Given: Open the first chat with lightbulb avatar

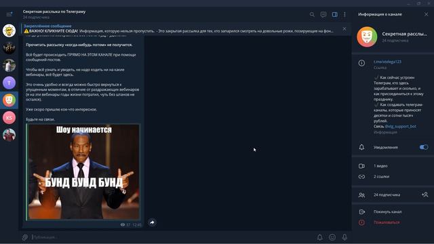Looking at the screenshot, I should (9, 30).
